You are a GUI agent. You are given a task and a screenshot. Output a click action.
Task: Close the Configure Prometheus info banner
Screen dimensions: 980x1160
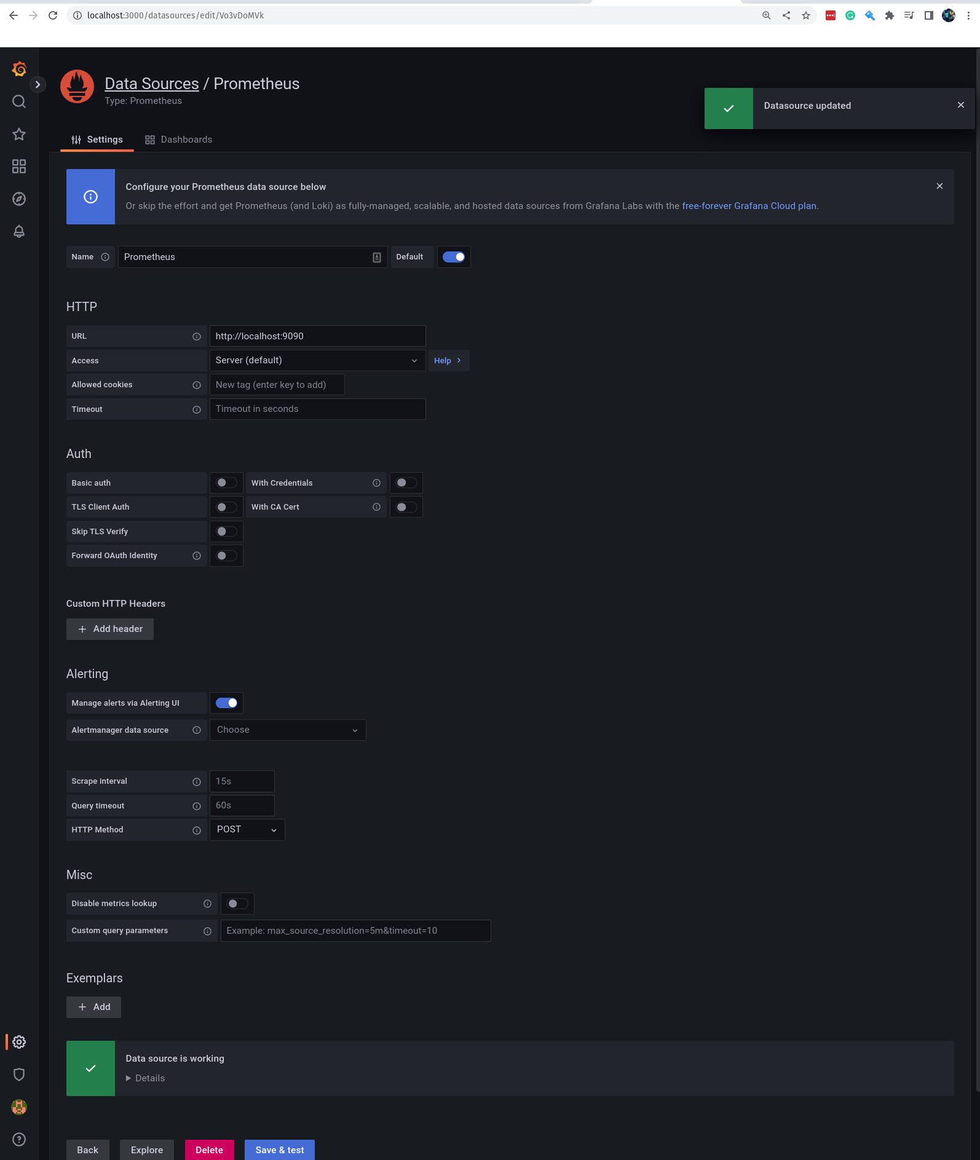click(939, 186)
